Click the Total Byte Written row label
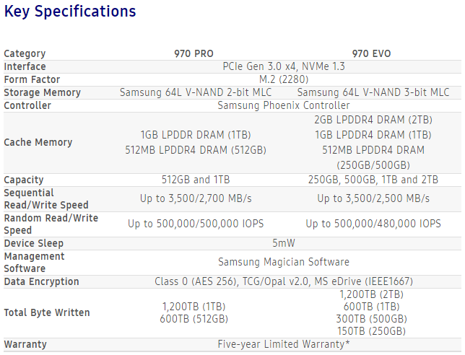 tap(47, 312)
